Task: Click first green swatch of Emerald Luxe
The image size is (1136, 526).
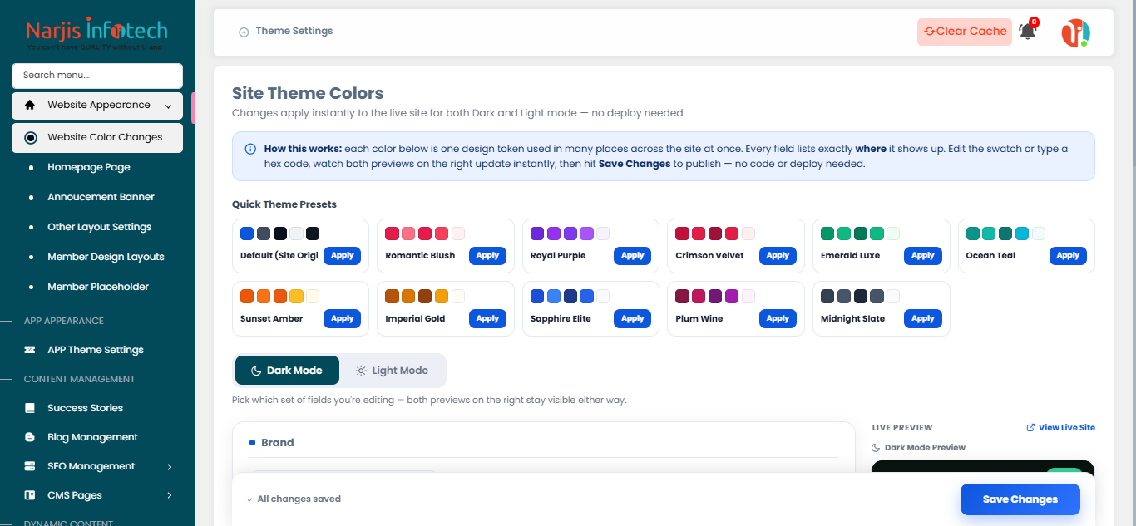Action: [x=827, y=234]
